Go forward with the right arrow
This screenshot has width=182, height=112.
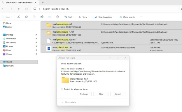point(11,9)
